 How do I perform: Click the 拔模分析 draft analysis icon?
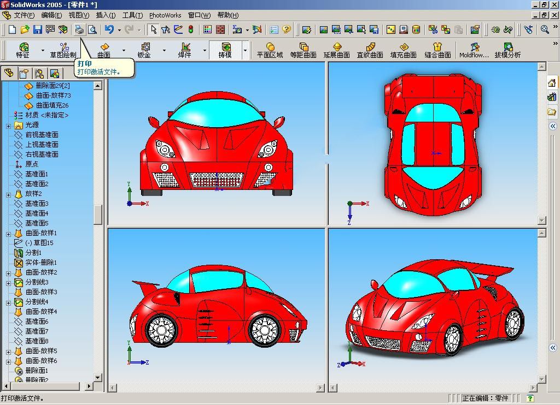tap(507, 50)
